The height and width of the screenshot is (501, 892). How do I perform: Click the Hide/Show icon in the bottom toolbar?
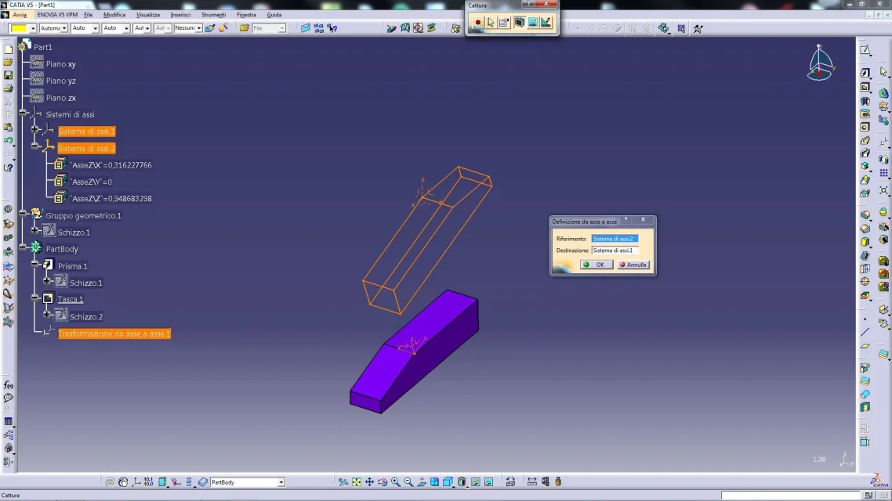pyautogui.click(x=476, y=482)
